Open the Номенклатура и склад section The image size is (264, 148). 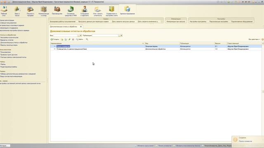point(44,11)
